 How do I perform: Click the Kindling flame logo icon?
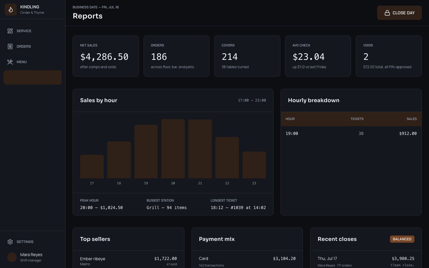click(11, 10)
